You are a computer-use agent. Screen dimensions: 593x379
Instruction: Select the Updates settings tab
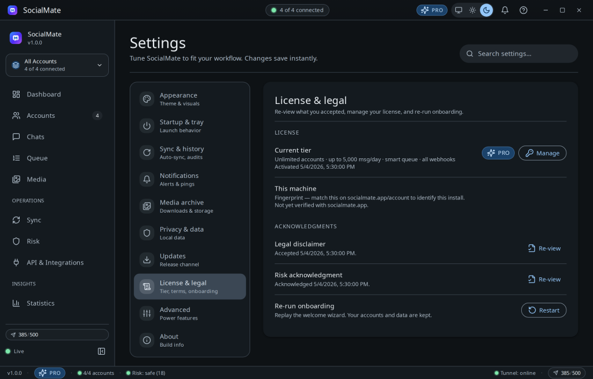pos(190,260)
